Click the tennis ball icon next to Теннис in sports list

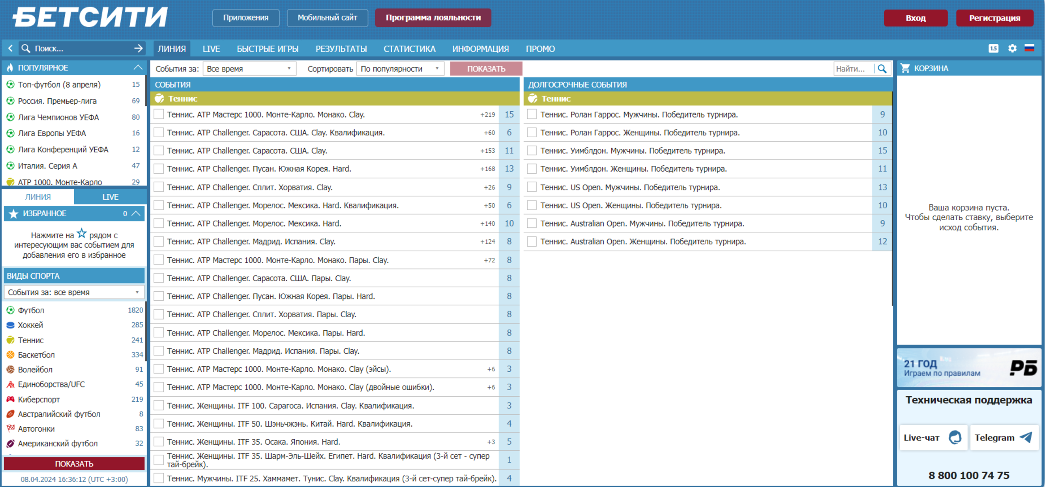pos(10,340)
